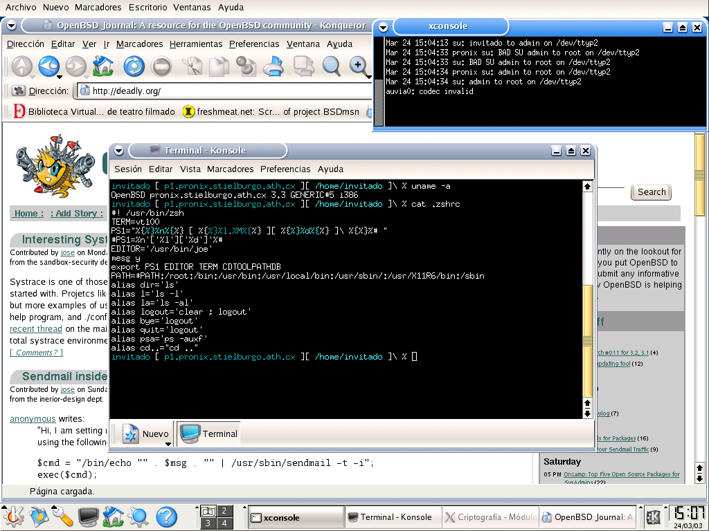Expand the Forward button history dropdown arrow
This screenshot has width=709, height=531.
(85, 77)
